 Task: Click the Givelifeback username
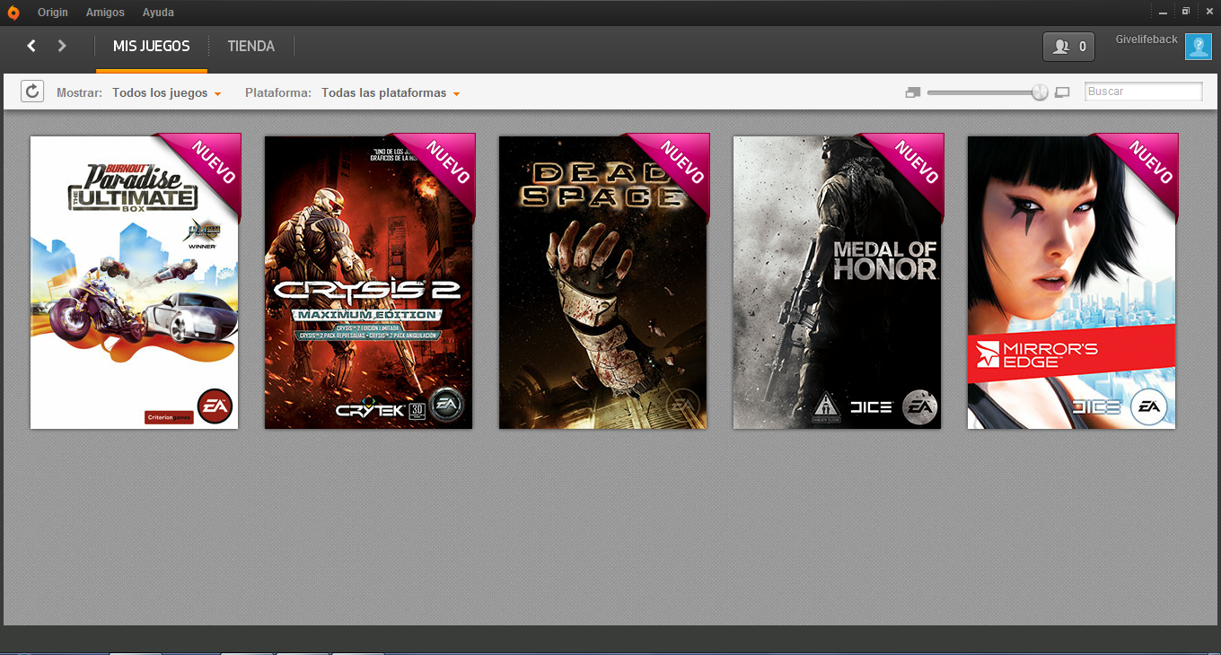coord(1146,39)
